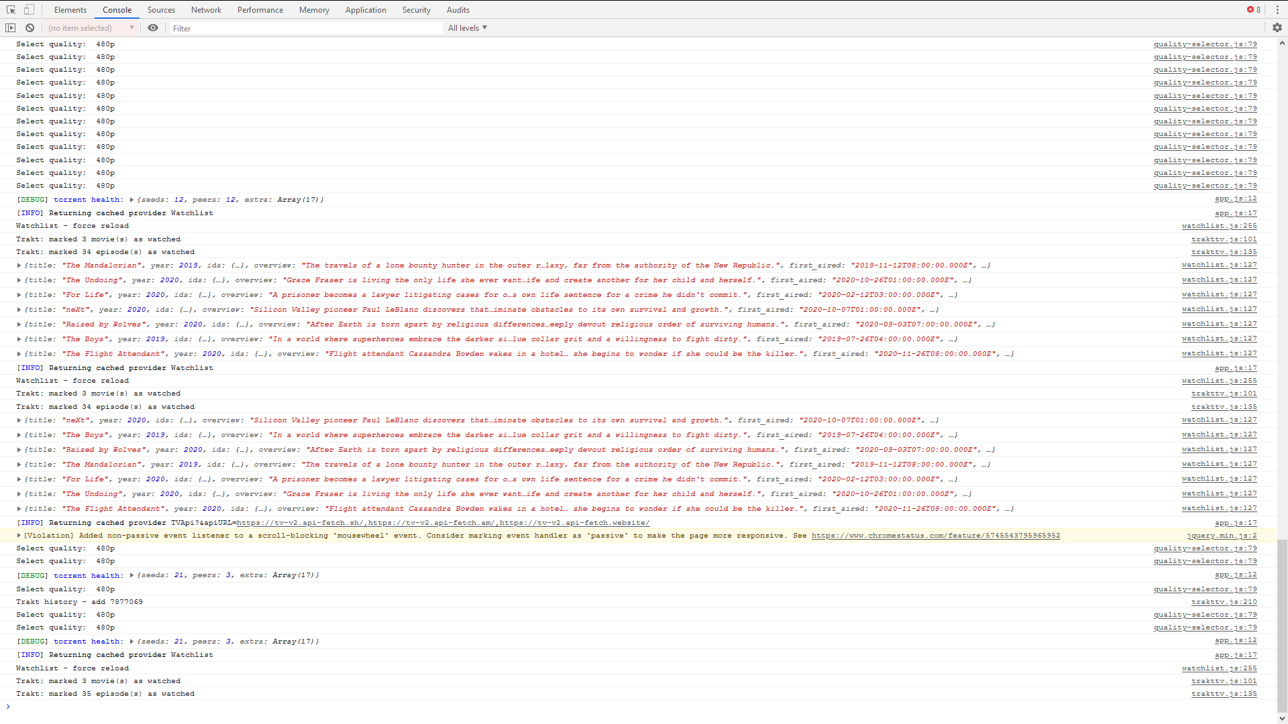Open the Network tab

[206, 9]
